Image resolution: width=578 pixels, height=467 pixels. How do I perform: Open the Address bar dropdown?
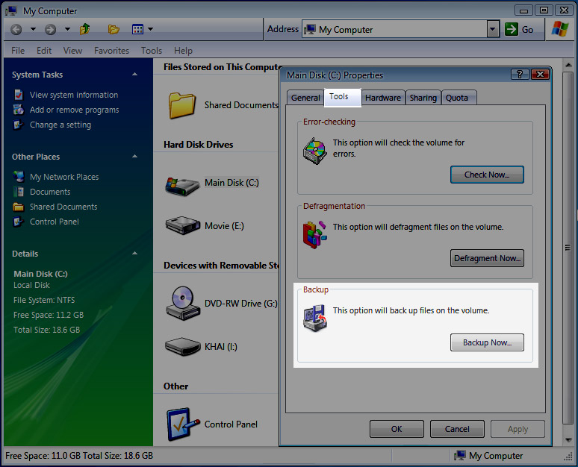click(492, 30)
